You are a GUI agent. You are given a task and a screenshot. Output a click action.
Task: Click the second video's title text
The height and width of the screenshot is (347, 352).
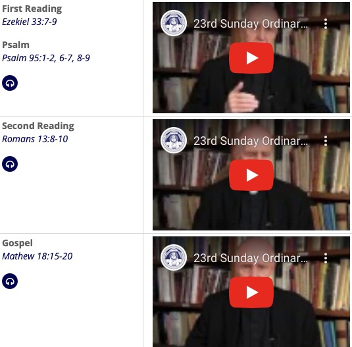pyautogui.click(x=251, y=141)
